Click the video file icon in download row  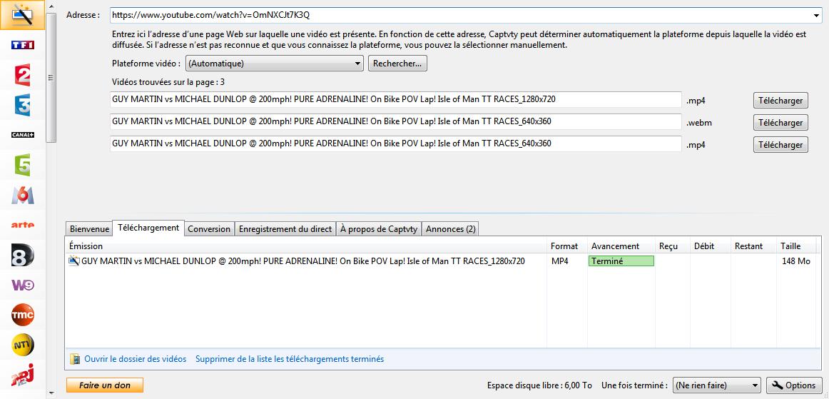[x=74, y=261]
